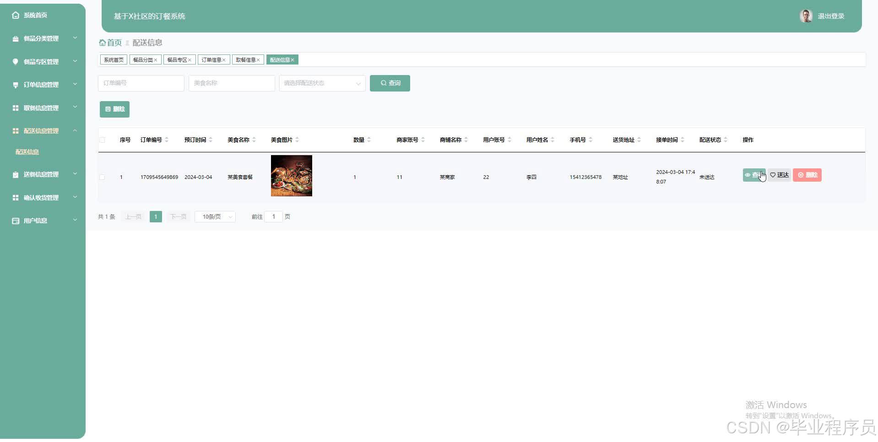Select page 1 in pagination
The width and height of the screenshot is (878, 442).
[x=156, y=217]
